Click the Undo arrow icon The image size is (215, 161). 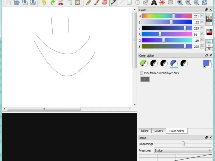point(44,2)
